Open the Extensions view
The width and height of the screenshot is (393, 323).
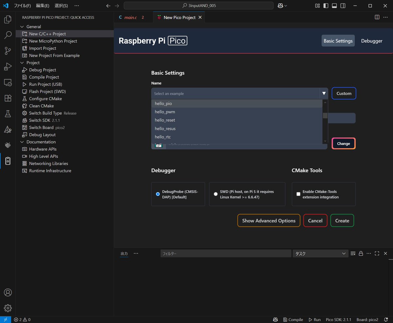pyautogui.click(x=8, y=98)
